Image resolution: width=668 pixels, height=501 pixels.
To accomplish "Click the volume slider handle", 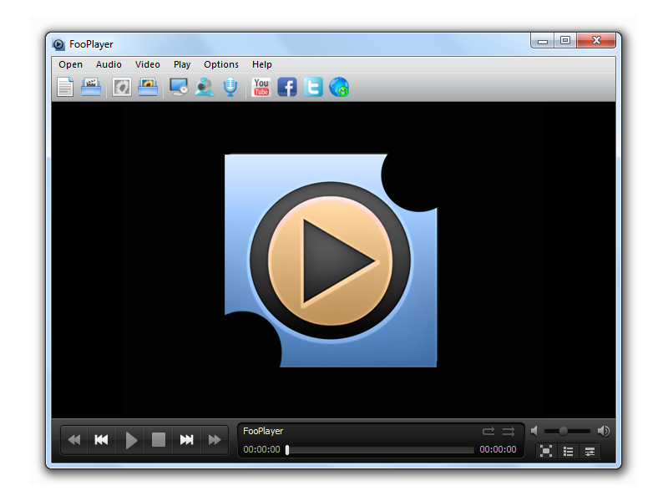I will 564,431.
